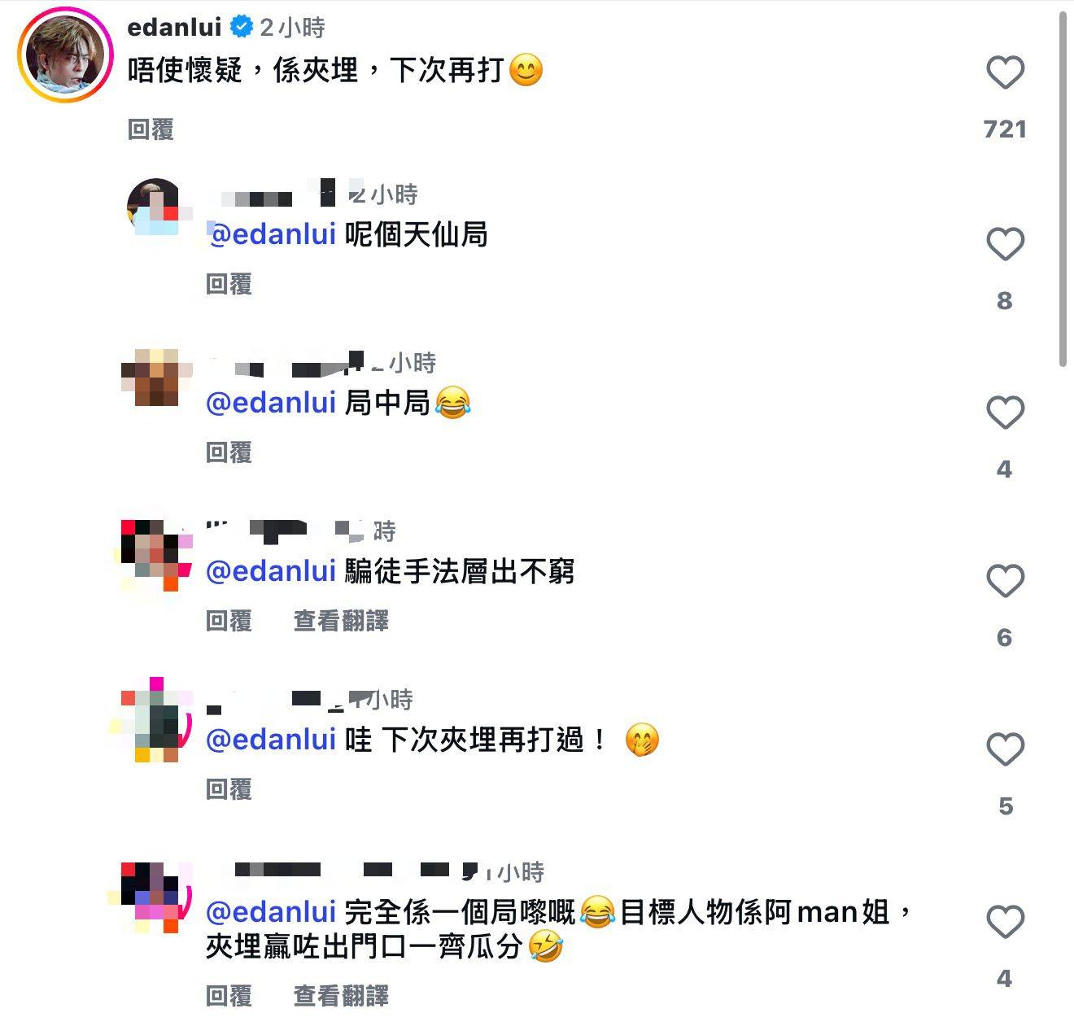Heart the 下次夾埋再打過 reply
Screen dimensions: 1074x1026
tap(1005, 749)
